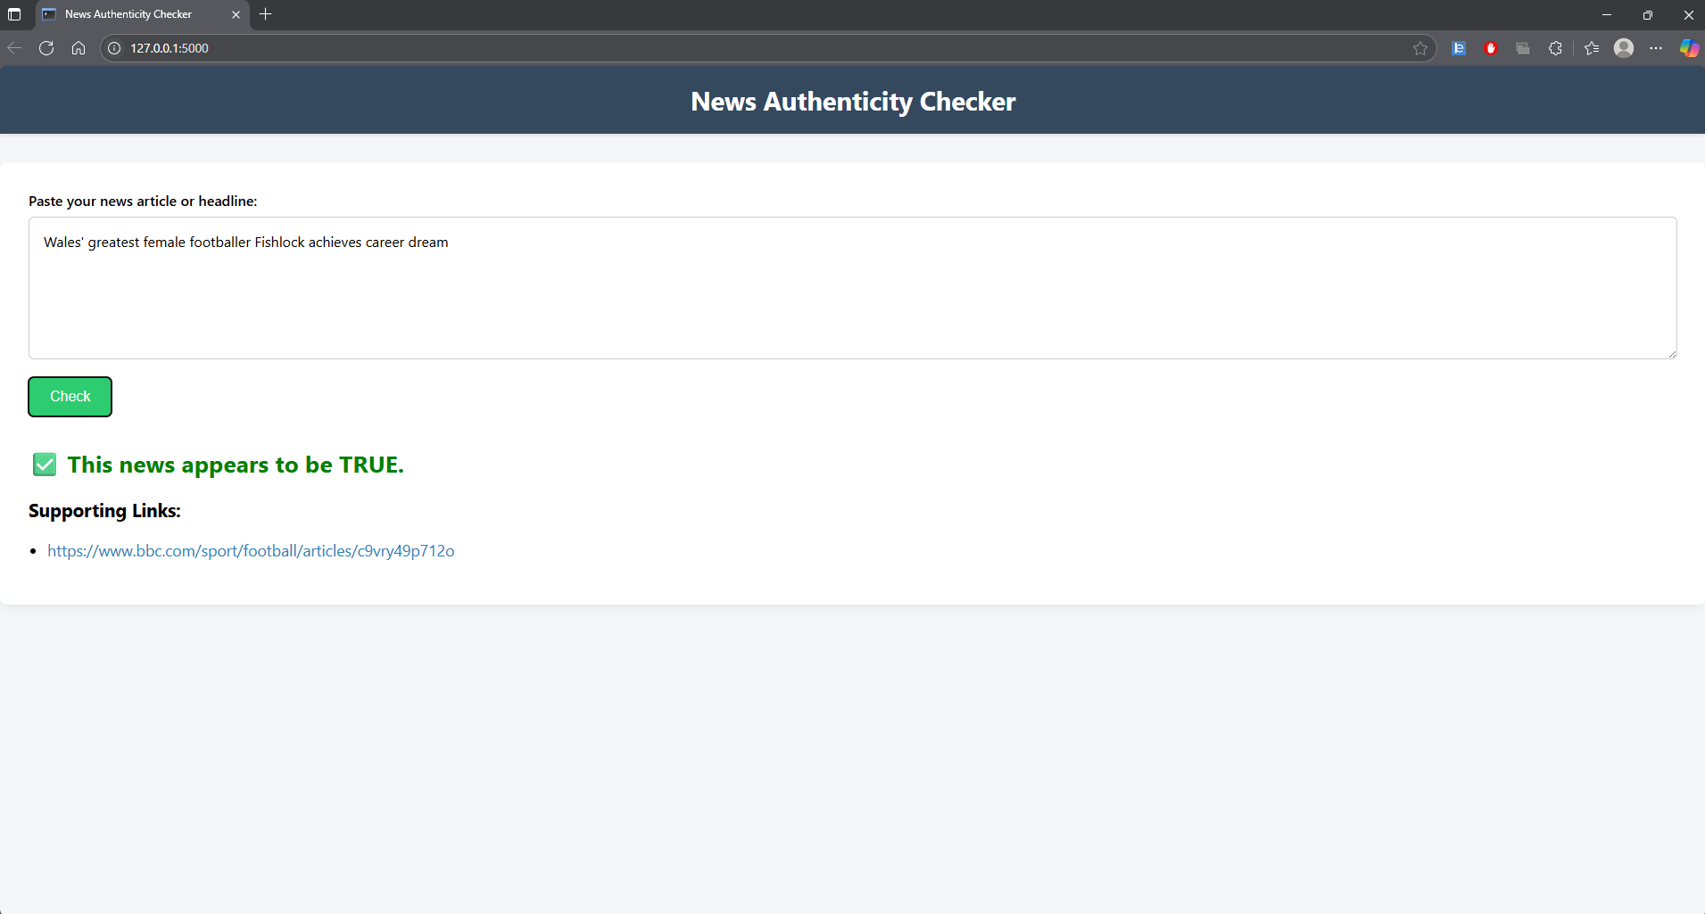Click the profile avatar icon
Screen dimensions: 1705x914
1624,48
